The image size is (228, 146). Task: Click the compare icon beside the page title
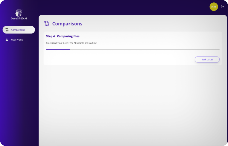tap(47, 24)
